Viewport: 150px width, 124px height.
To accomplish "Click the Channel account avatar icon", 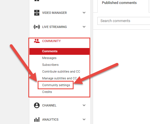I will coord(37,105).
